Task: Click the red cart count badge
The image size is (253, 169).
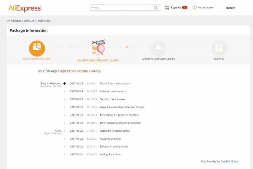Action: 184,8
